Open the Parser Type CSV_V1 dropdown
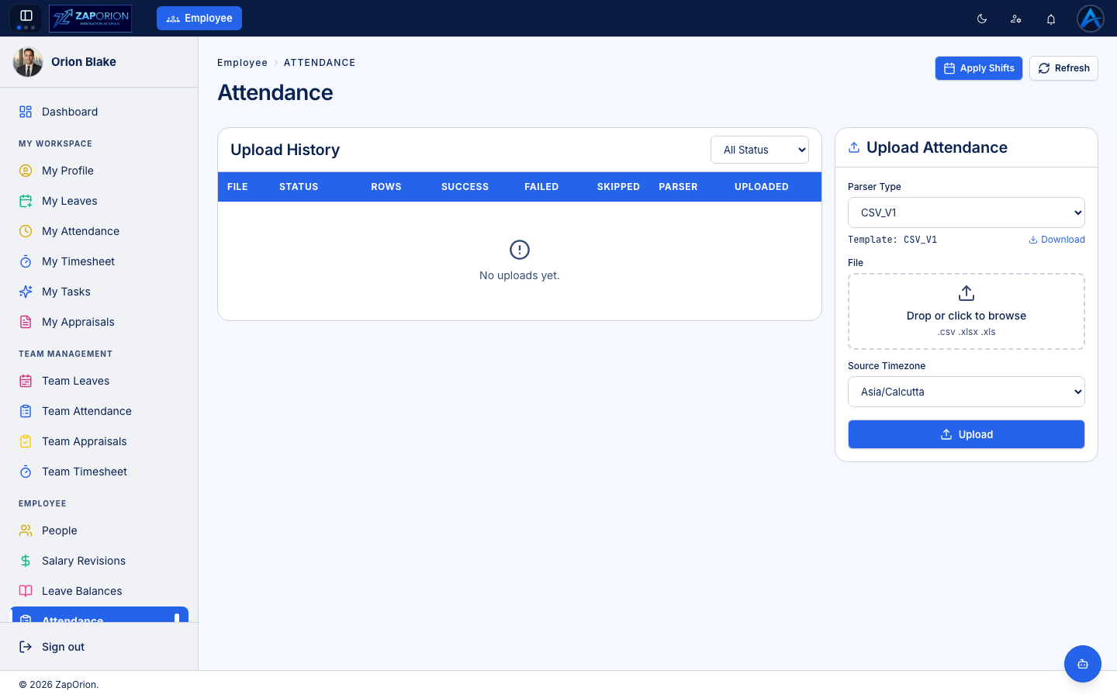The width and height of the screenshot is (1117, 698). click(967, 213)
